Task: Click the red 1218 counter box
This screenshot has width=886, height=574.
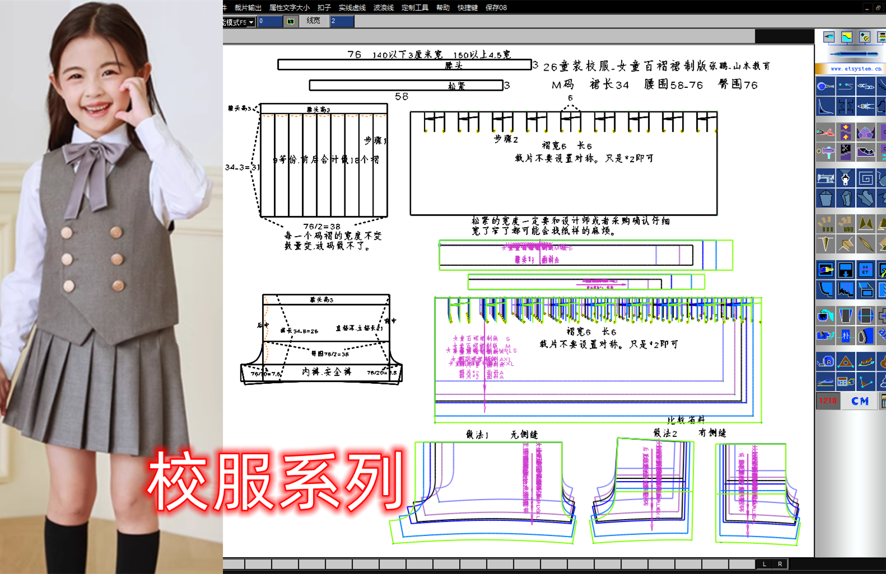Action: pyautogui.click(x=828, y=401)
